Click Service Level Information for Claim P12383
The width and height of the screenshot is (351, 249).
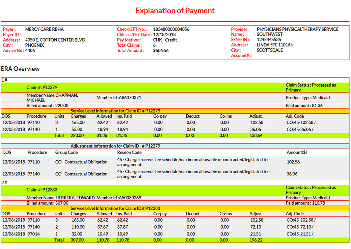(x=115, y=208)
